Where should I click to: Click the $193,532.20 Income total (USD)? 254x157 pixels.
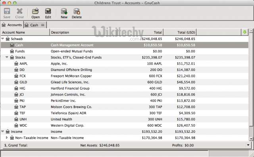pyautogui.click(x=185, y=132)
